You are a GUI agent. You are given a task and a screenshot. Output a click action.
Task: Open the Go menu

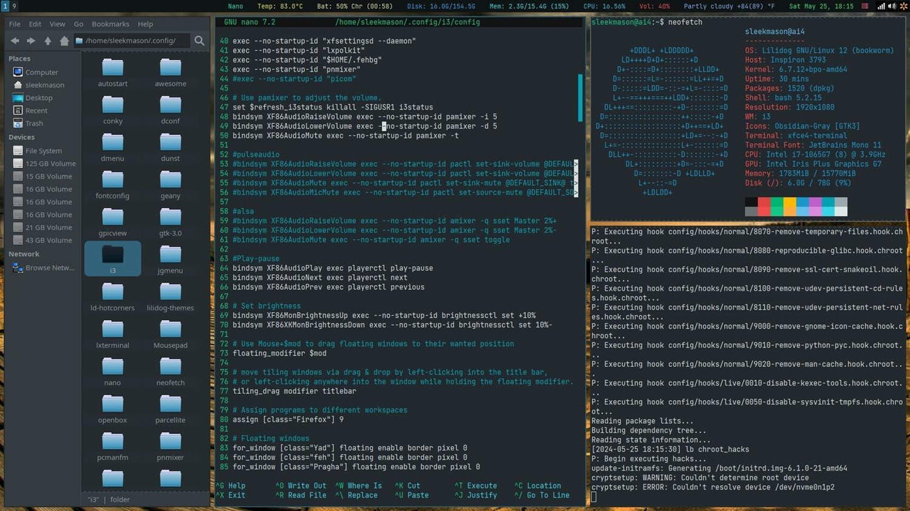[x=79, y=24]
